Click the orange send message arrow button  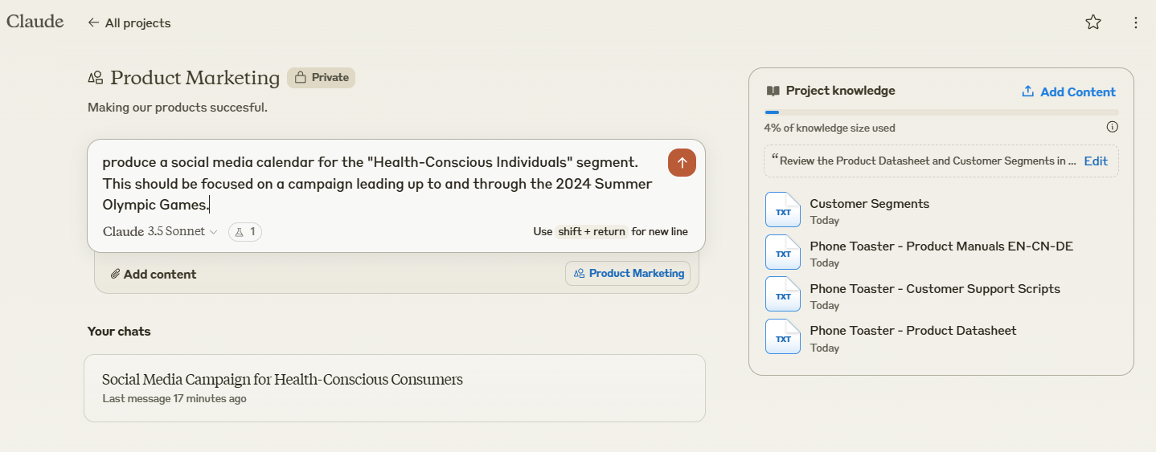coord(682,163)
